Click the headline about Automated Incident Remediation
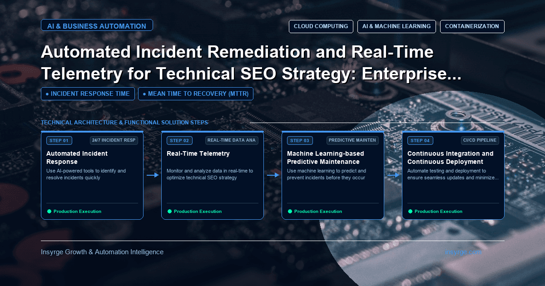This screenshot has height=286, width=545. 251,64
